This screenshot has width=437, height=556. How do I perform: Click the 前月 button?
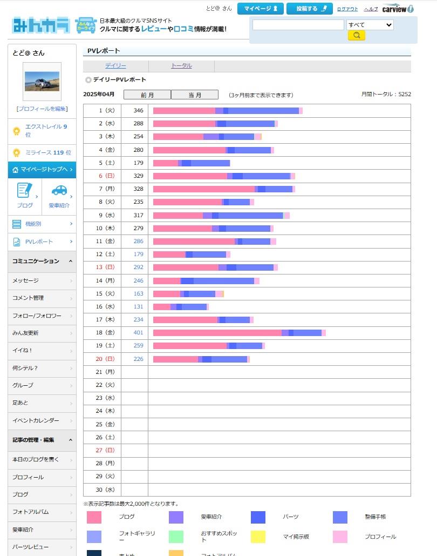[147, 95]
